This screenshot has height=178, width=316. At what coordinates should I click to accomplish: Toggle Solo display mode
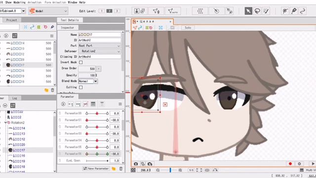pos(188,28)
